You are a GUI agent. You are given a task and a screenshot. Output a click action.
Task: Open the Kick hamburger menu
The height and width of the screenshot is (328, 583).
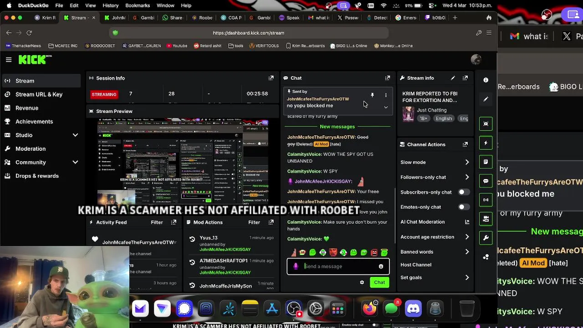(x=9, y=60)
